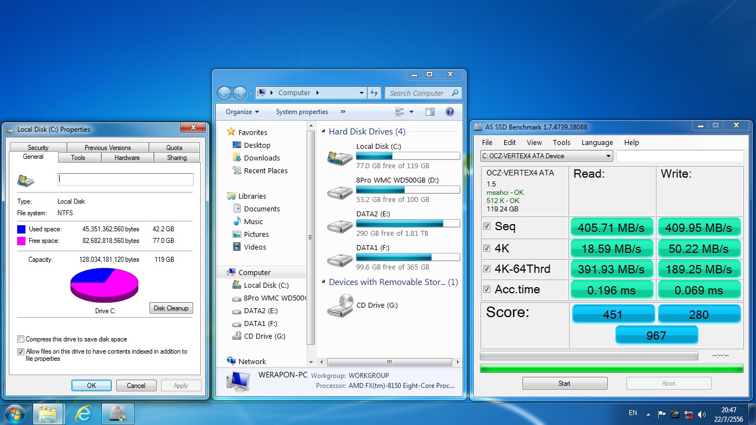Image resolution: width=756 pixels, height=425 pixels.
Task: Select the CD Drive (G:) icon in main pane
Action: [x=340, y=305]
